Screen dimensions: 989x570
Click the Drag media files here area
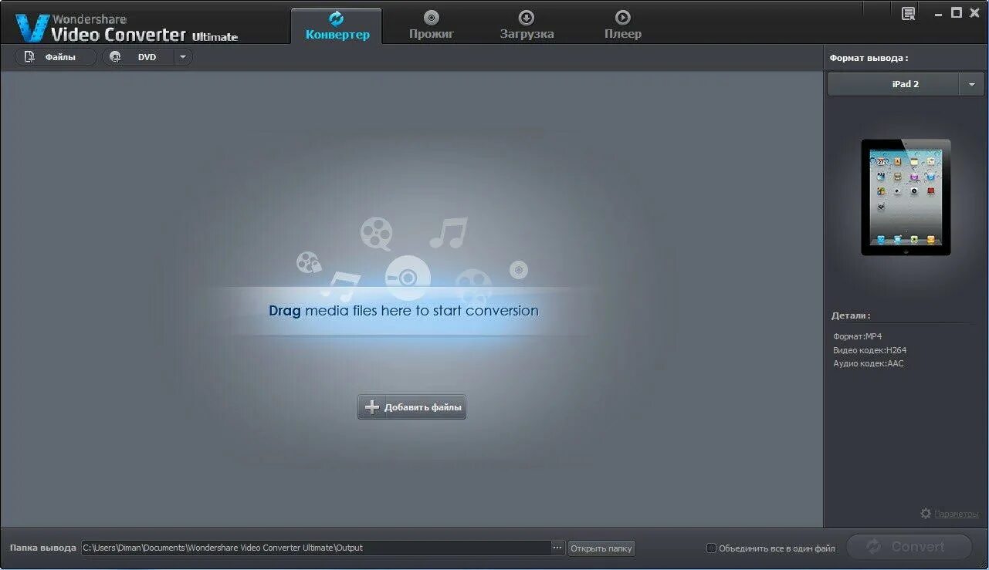404,311
